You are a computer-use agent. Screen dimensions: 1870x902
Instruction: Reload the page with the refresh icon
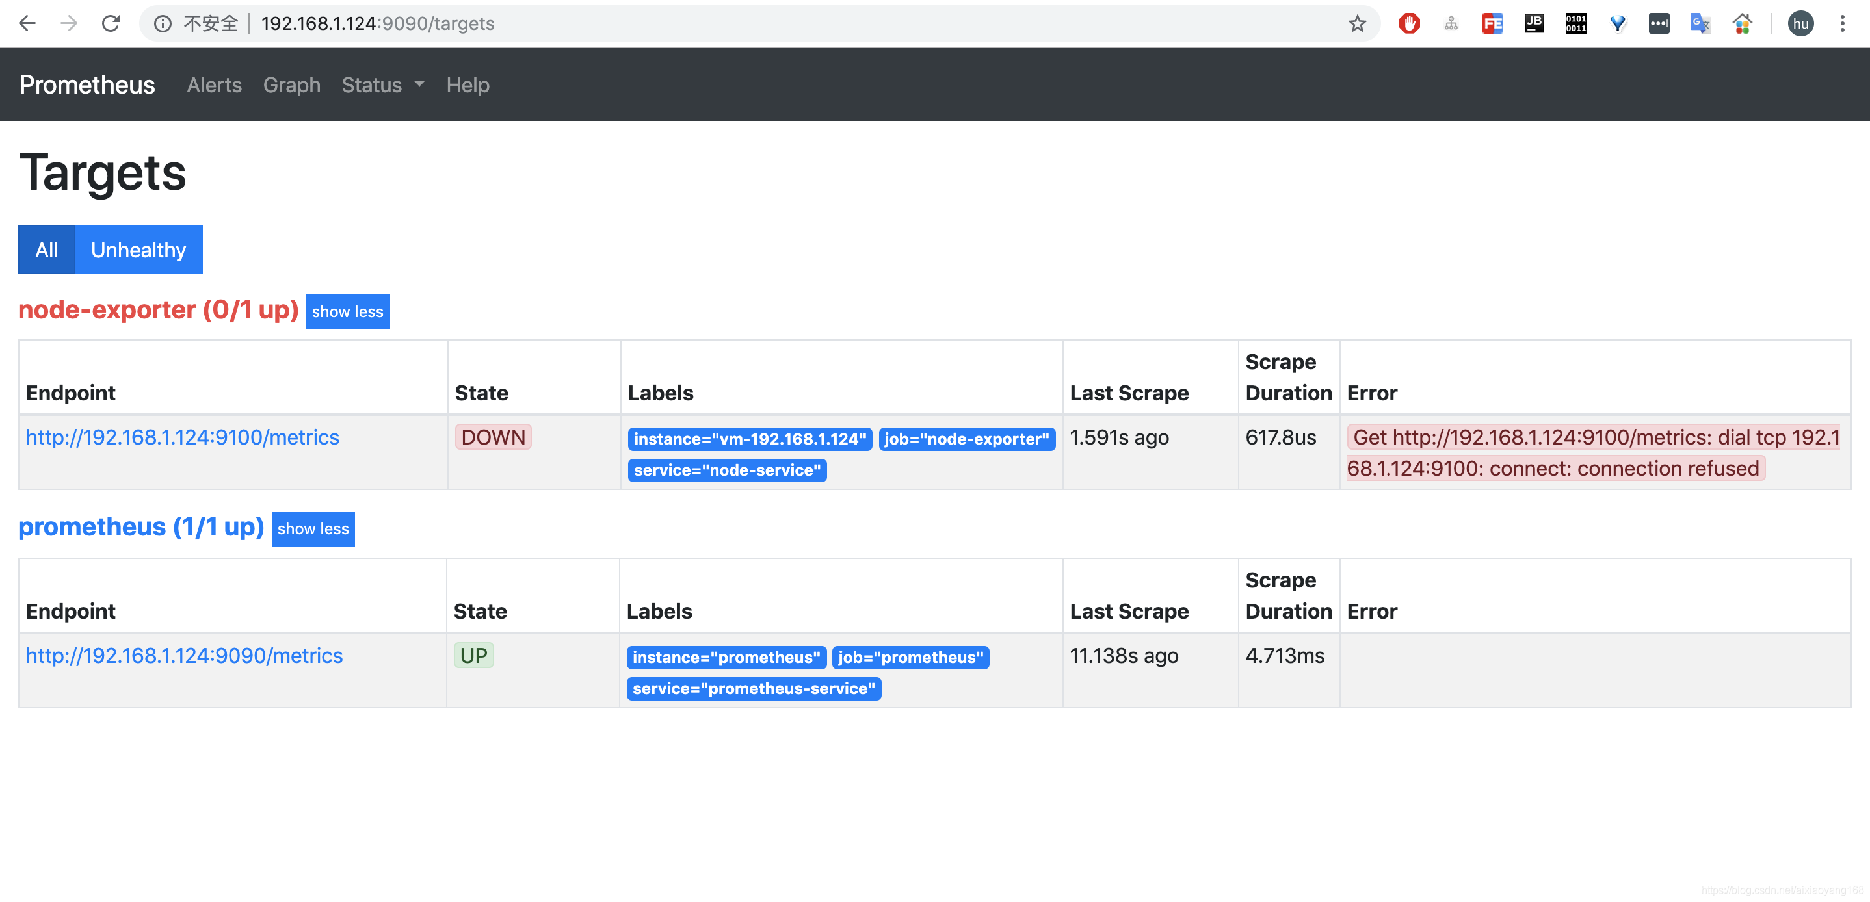(x=111, y=23)
